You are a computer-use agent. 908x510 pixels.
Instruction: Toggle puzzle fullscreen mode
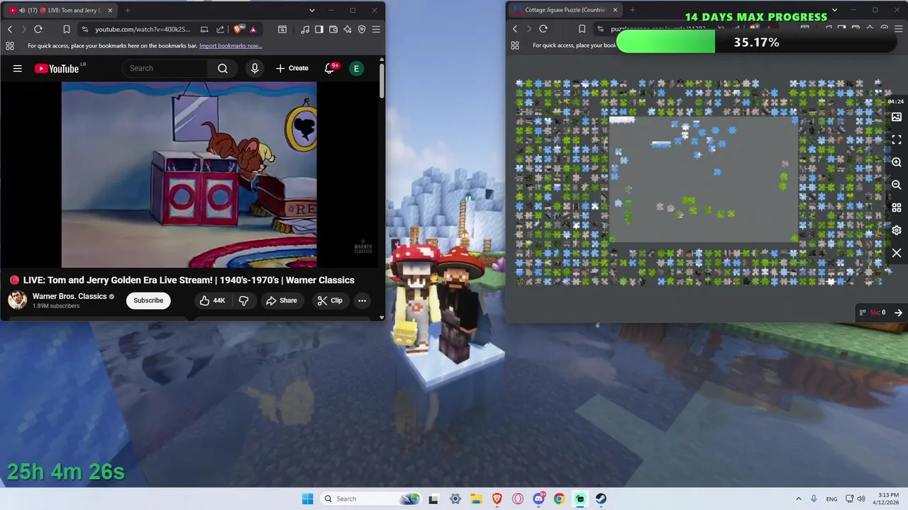[897, 140]
